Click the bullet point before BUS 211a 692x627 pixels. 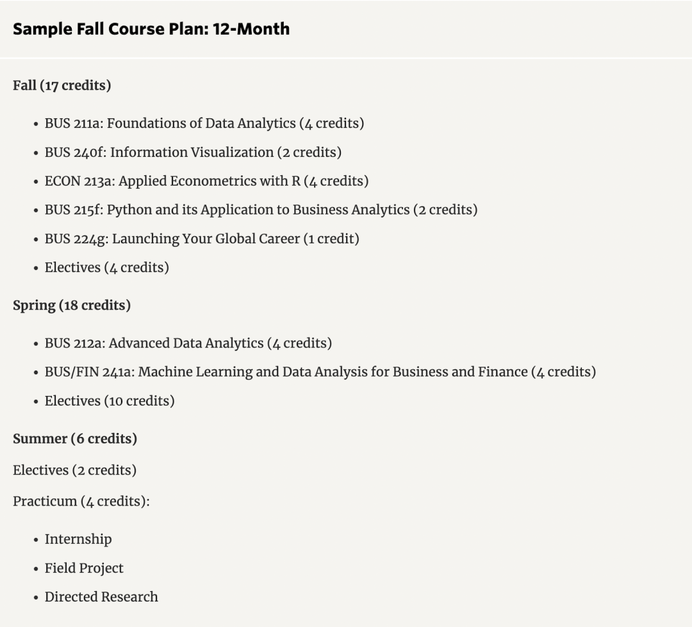[36, 123]
